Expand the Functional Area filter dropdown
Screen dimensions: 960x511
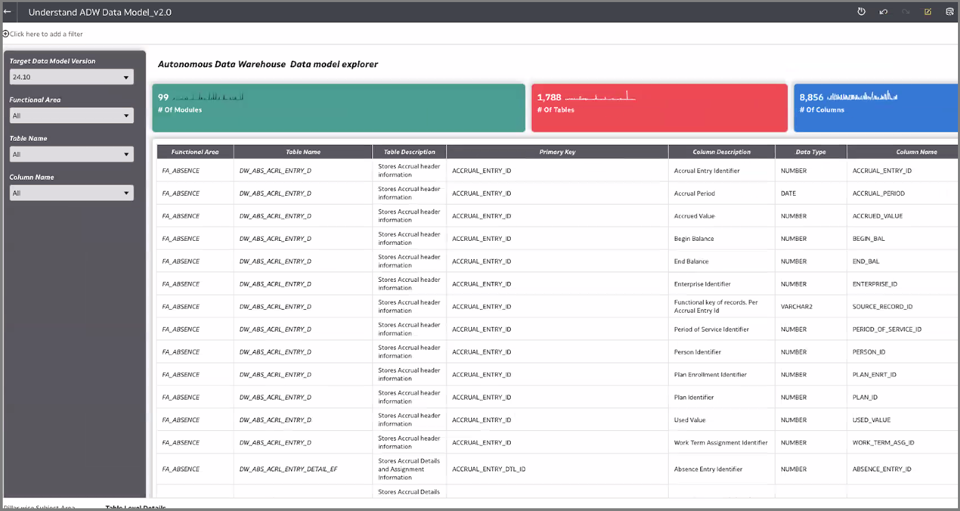click(72, 116)
